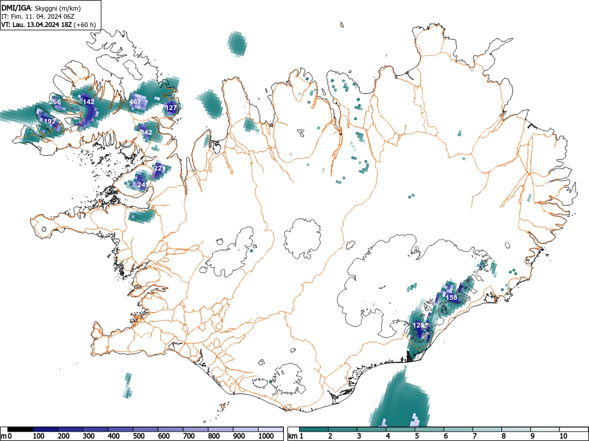589x441 pixels.
Task: Click the visibility value 467 on the map
Action: click(x=135, y=102)
